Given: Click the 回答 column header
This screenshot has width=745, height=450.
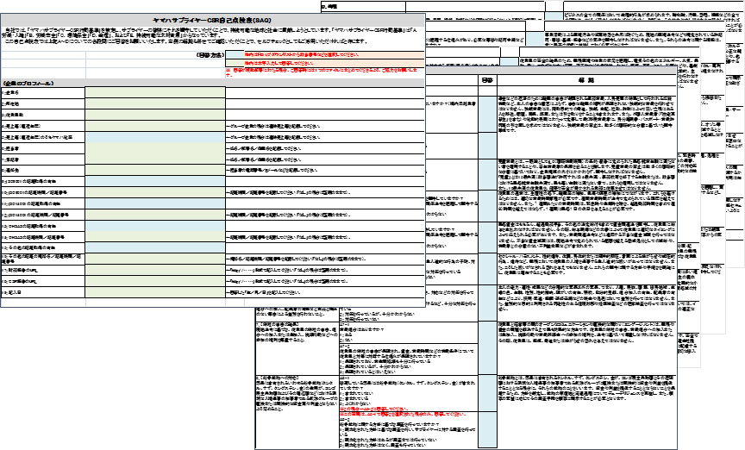Looking at the screenshot, I should (487, 79).
